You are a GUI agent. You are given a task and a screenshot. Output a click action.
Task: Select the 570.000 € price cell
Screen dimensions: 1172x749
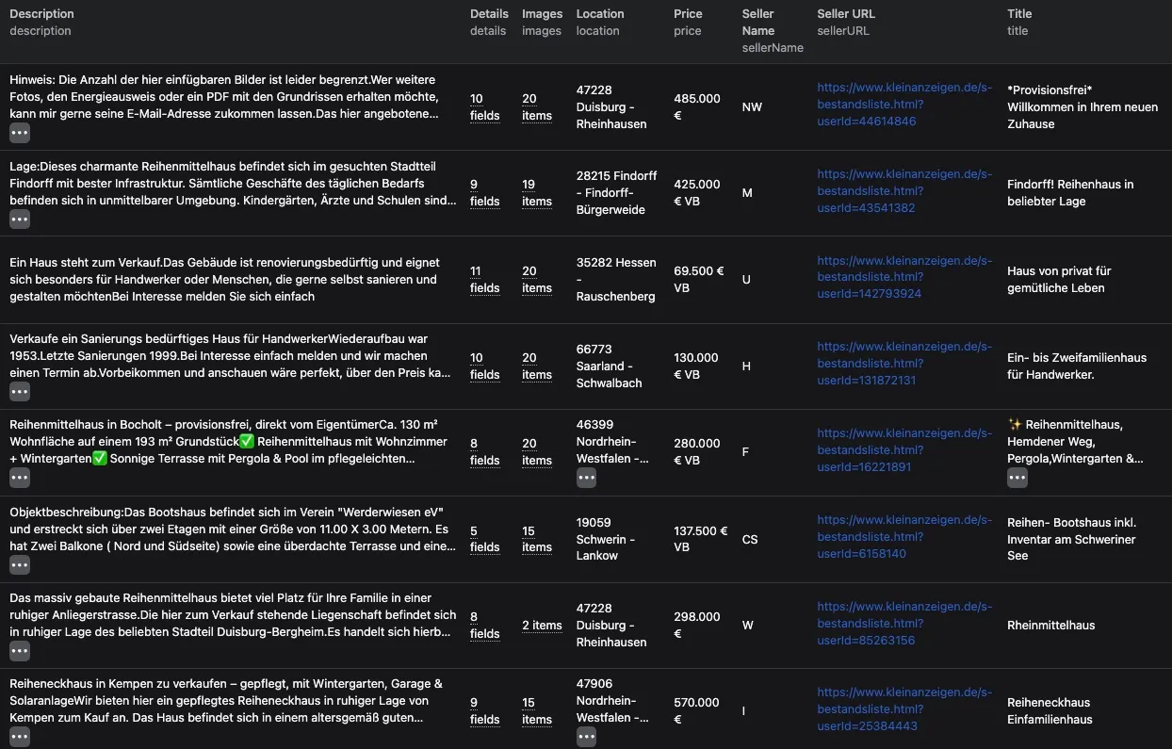tap(697, 710)
